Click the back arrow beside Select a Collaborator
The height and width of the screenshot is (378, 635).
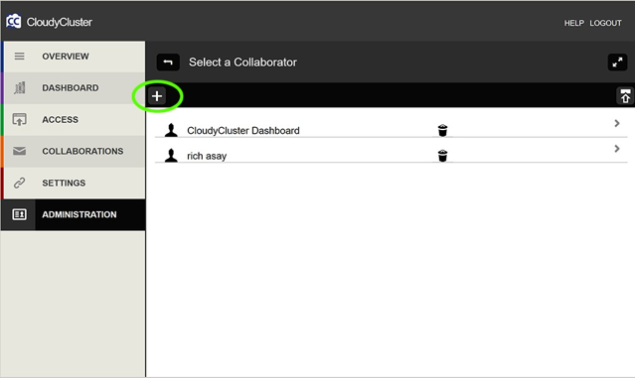click(x=168, y=63)
